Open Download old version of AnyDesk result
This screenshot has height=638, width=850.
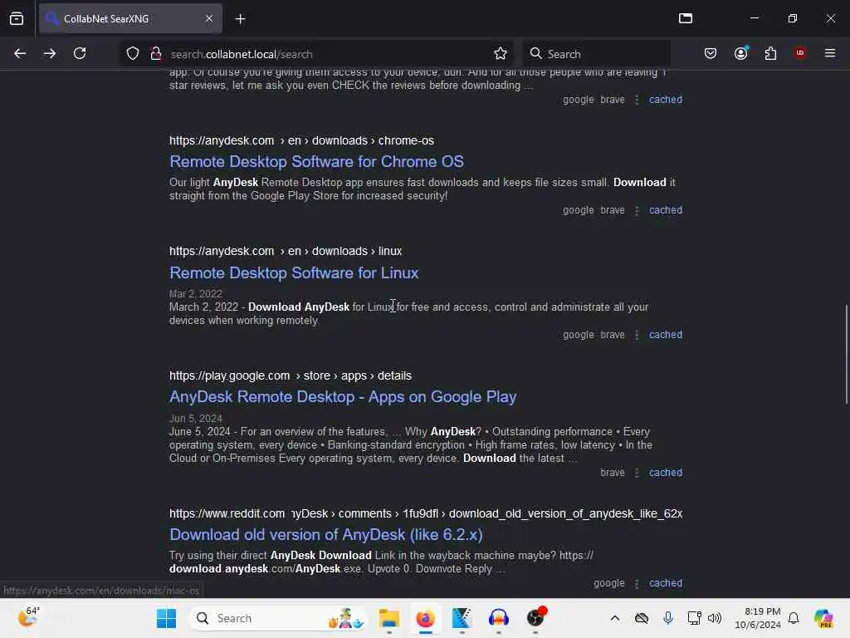[x=325, y=535]
